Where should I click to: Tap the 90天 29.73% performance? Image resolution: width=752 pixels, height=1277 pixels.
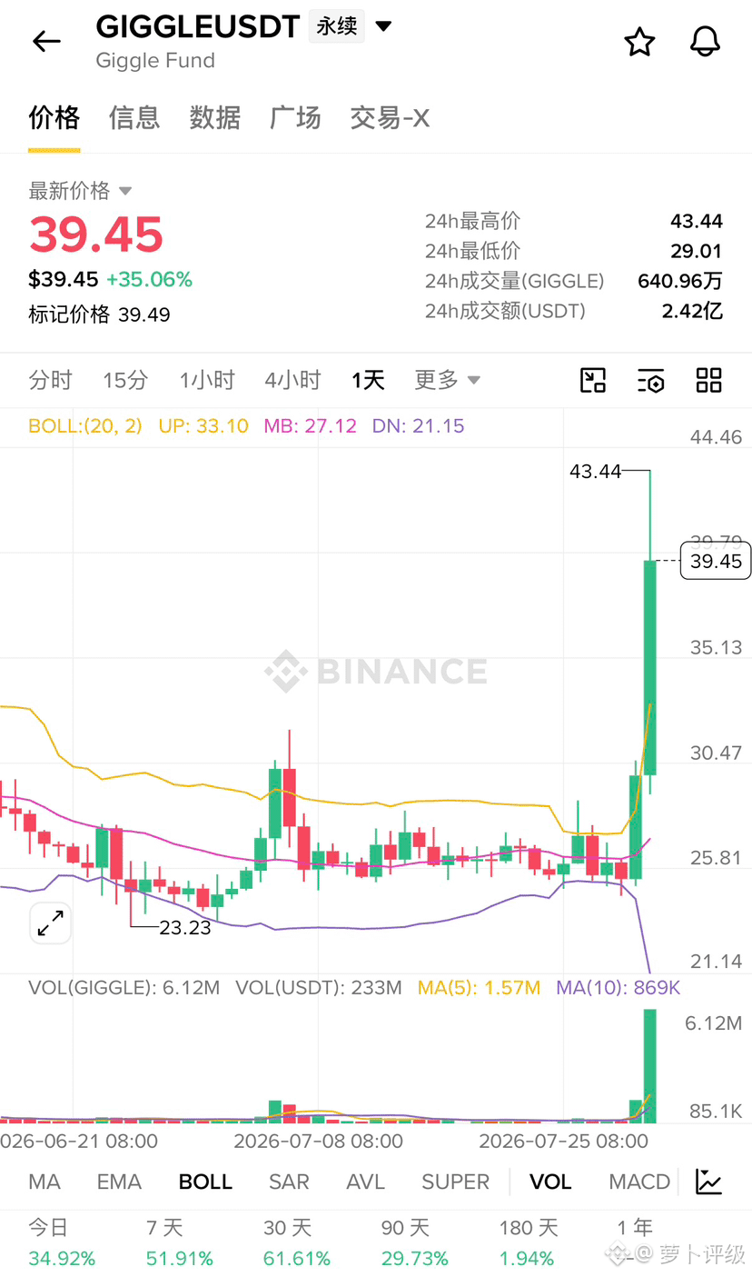pos(415,1243)
